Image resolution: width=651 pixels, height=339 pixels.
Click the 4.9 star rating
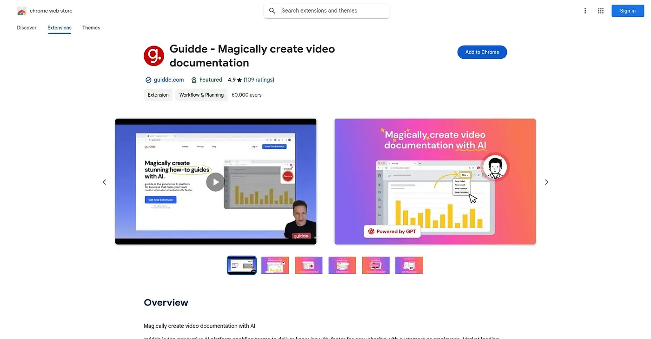coord(235,80)
